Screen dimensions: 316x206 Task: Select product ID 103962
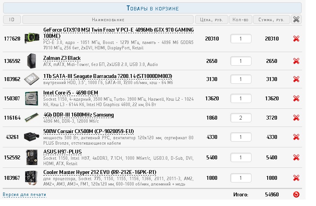pyautogui.click(x=12, y=79)
